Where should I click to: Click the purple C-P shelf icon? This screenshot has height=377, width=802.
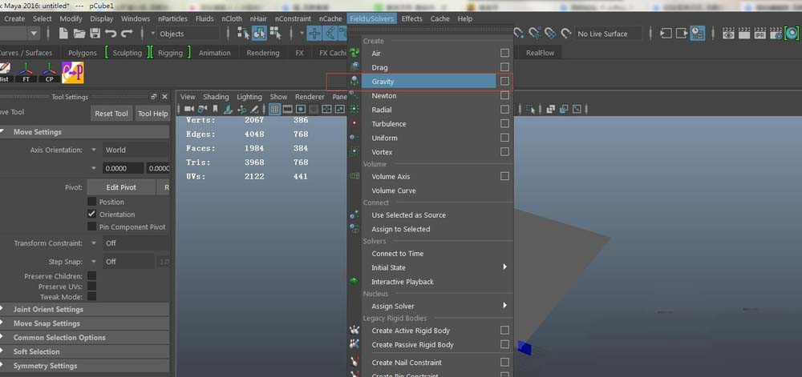tap(73, 73)
